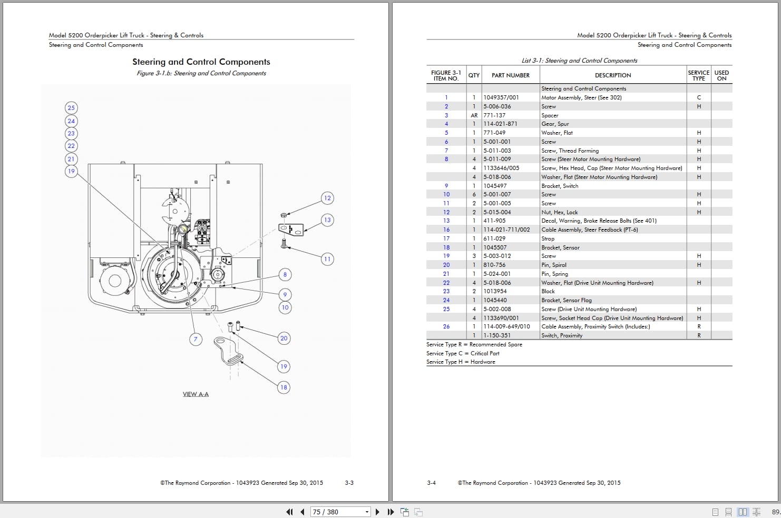Select two-page facing layout
Image resolution: width=781 pixels, height=518 pixels.
pos(743,512)
